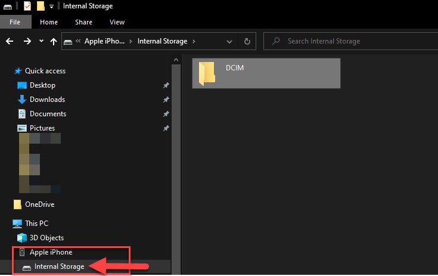Click Internal Storage in the address path
438x276 pixels.
(x=162, y=41)
